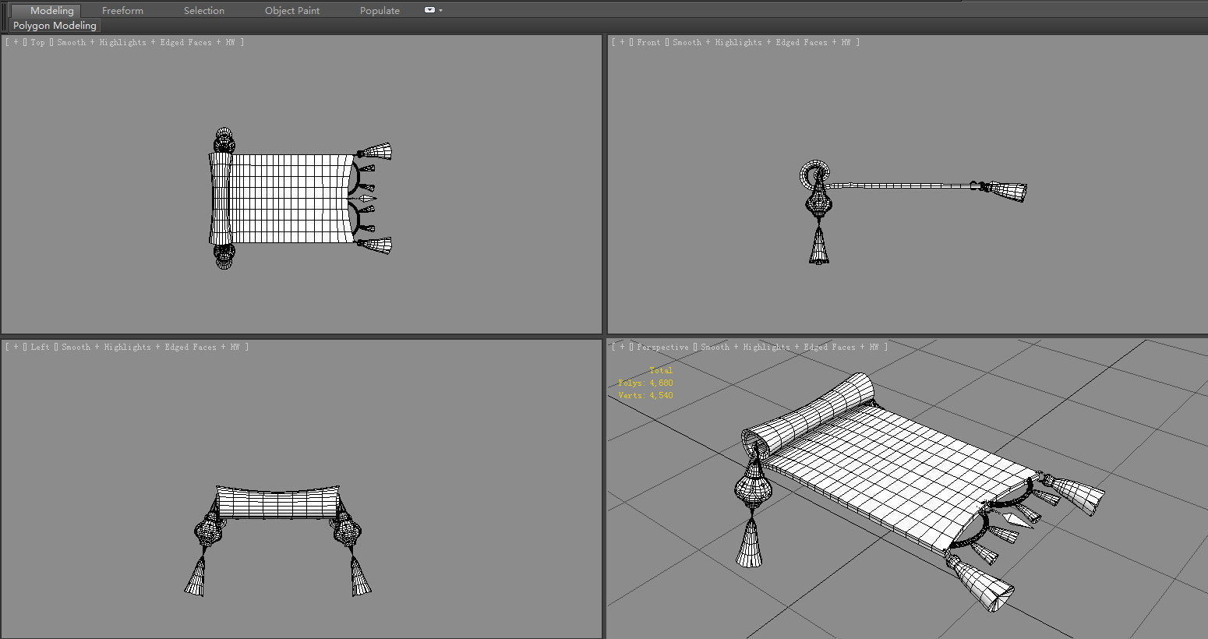This screenshot has width=1208, height=639.
Task: Click the Polys: 4,680 statistic text
Action: 645,383
